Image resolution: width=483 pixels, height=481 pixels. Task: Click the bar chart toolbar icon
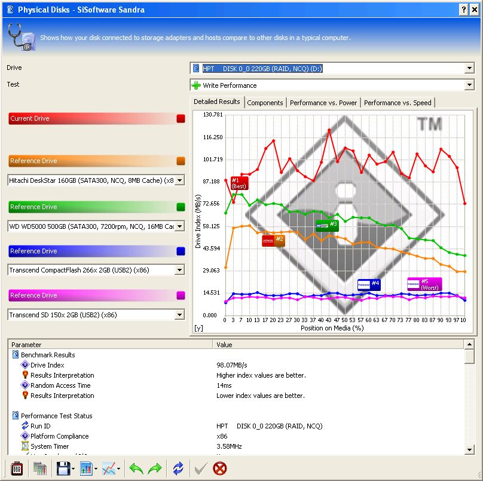87,468
